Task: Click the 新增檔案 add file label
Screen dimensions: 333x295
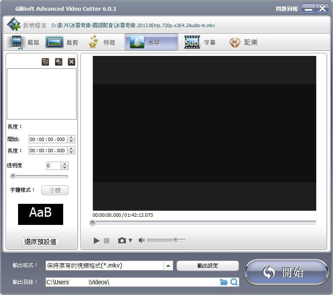Action: 35,25
